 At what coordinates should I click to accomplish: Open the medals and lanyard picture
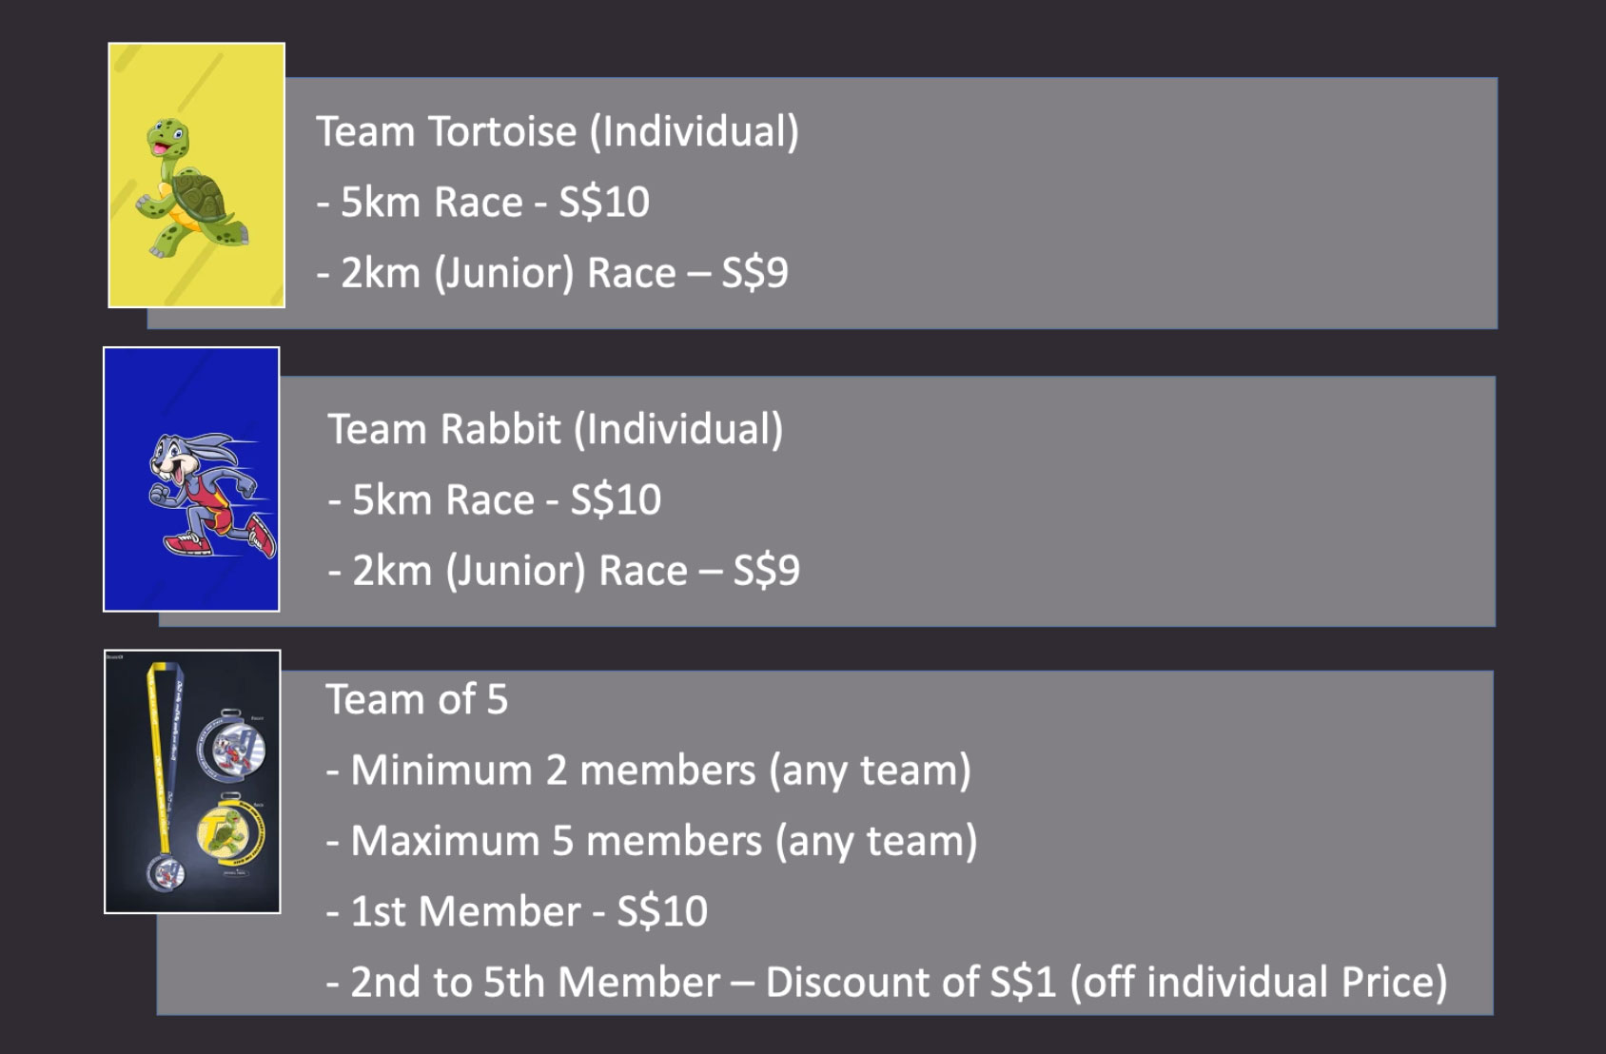192,782
